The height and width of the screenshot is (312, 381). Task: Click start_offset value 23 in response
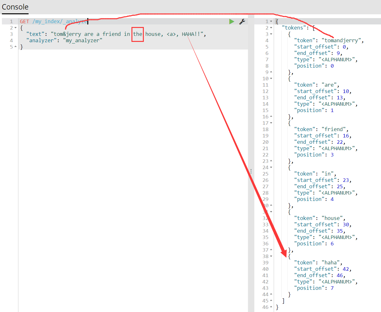(x=346, y=180)
